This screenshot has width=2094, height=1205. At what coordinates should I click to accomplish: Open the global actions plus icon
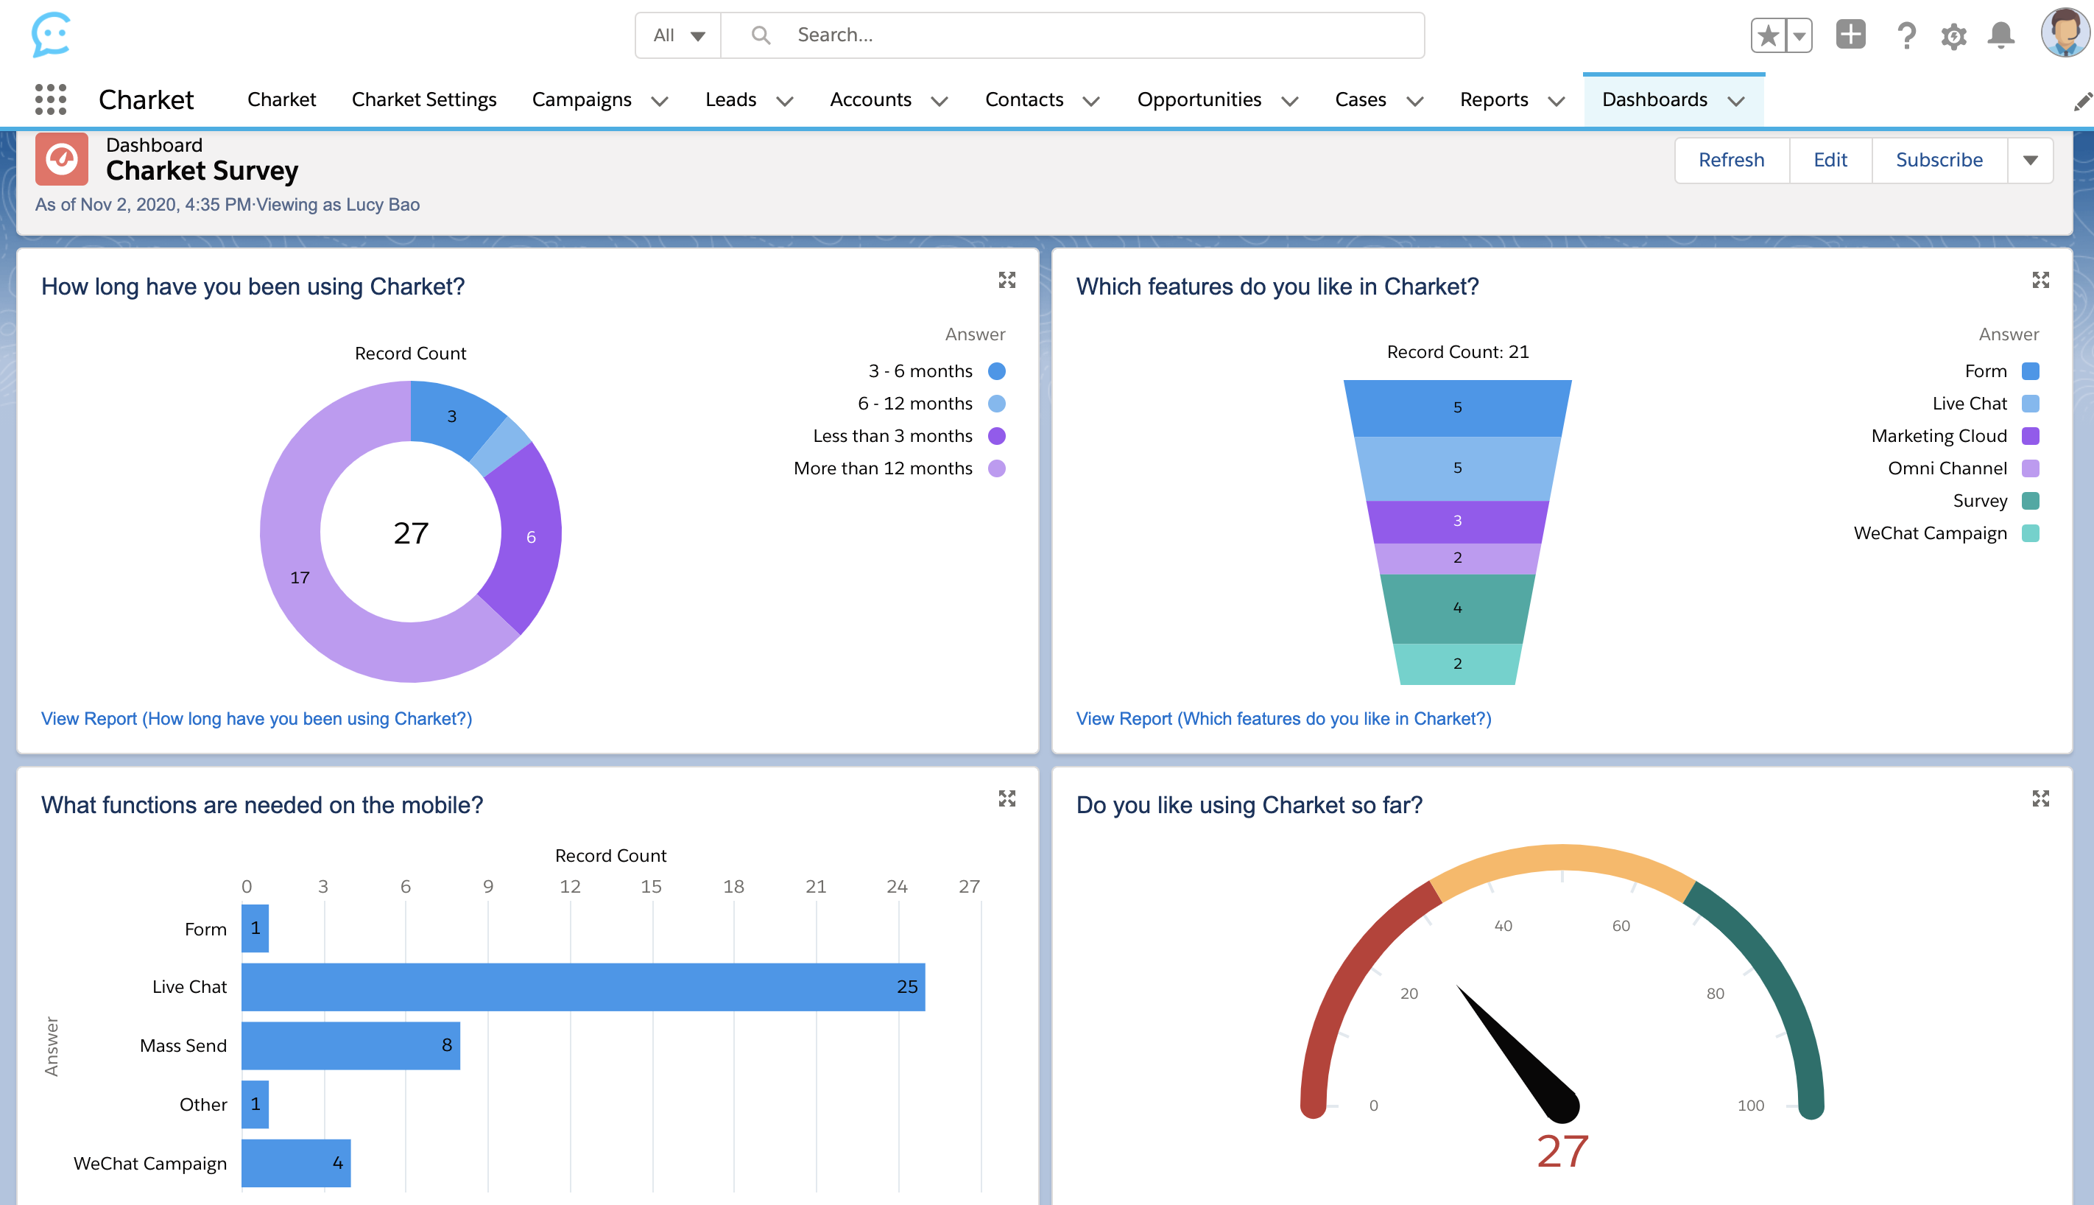pos(1850,35)
